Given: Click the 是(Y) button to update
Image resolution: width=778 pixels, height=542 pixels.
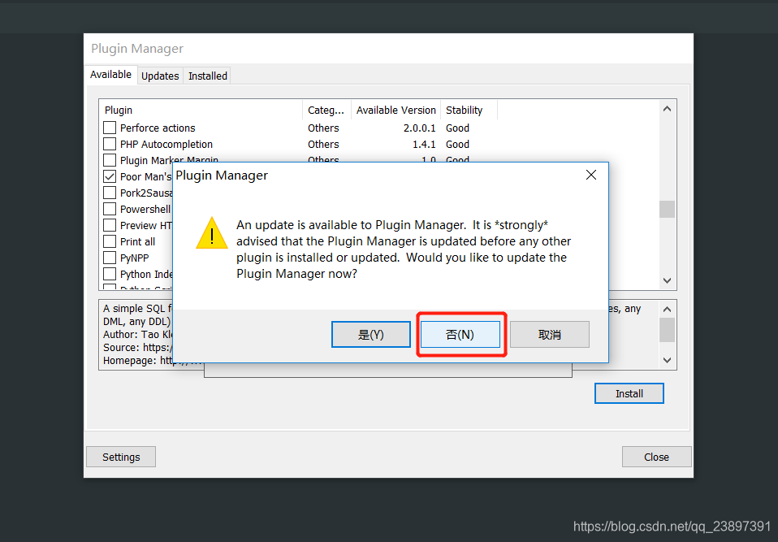Looking at the screenshot, I should click(370, 335).
